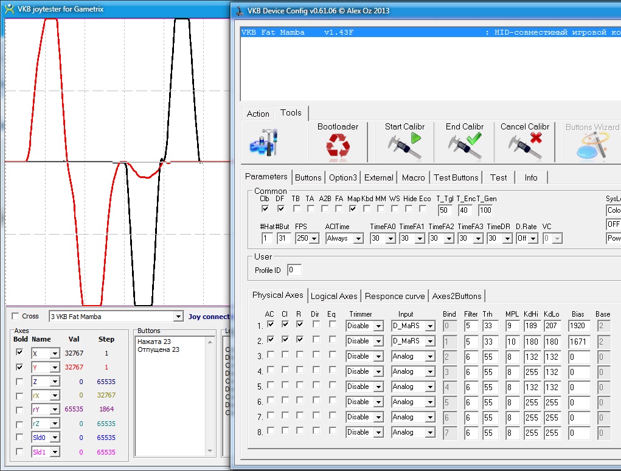Enable Bold checkbox for axis rZ
This screenshot has width=621, height=471.
coord(19,424)
